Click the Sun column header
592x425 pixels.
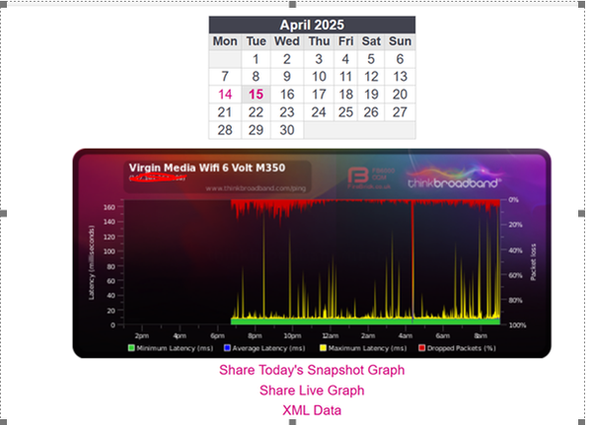[401, 41]
